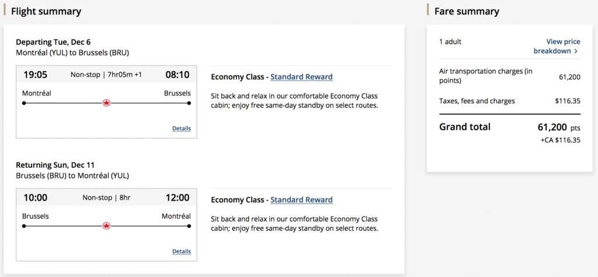Select the 19:05 departure time
This screenshot has height=277, width=598.
(35, 75)
